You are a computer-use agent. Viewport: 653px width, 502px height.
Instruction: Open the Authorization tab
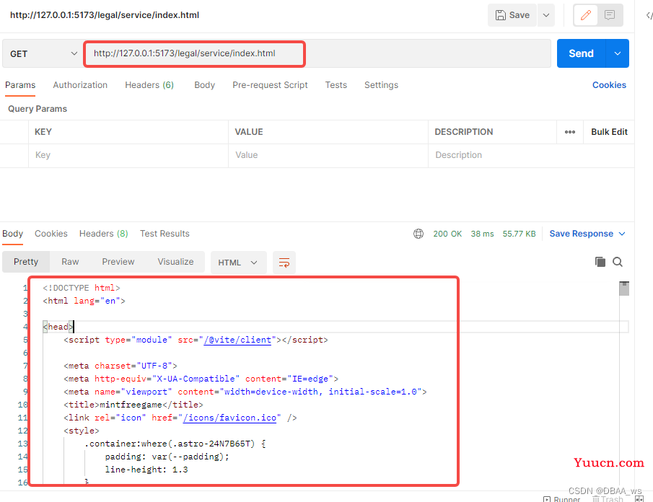tap(80, 85)
